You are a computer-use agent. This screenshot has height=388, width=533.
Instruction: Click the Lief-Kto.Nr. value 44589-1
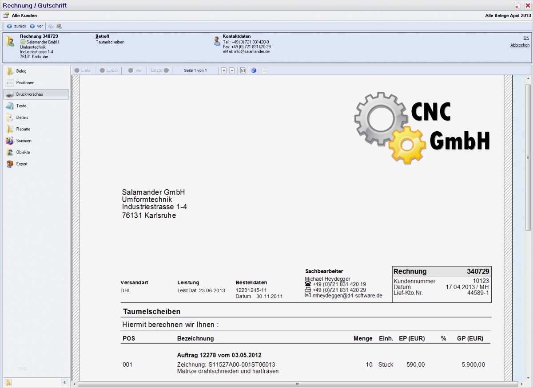(x=478, y=293)
